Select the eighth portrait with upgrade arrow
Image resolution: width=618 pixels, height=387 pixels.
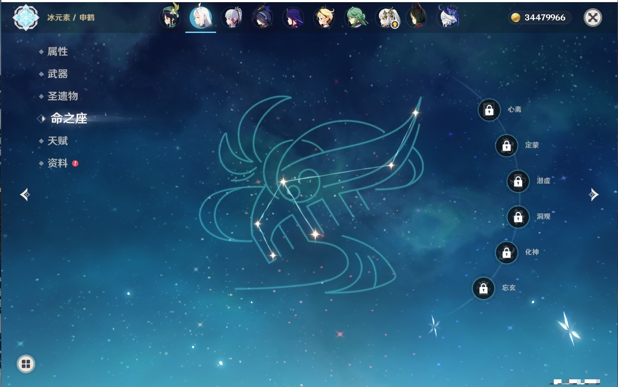(x=387, y=18)
